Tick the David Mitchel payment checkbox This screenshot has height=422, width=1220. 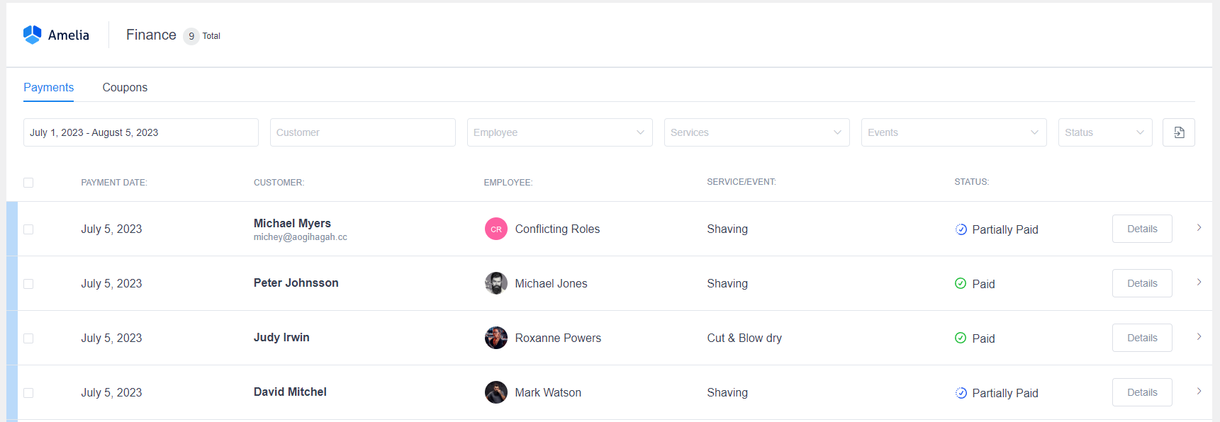click(28, 393)
